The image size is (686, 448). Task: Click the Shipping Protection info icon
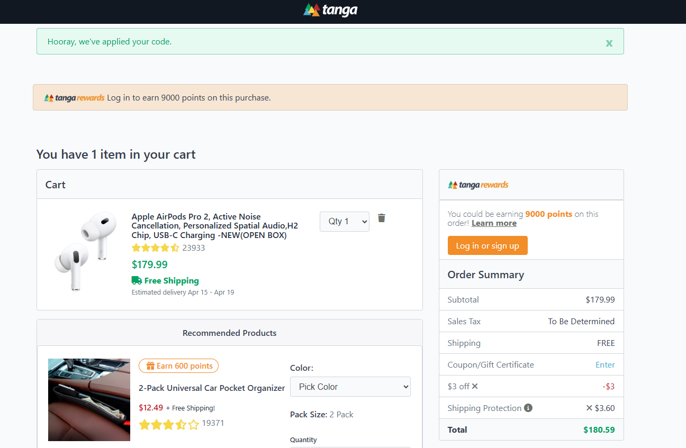click(x=528, y=408)
